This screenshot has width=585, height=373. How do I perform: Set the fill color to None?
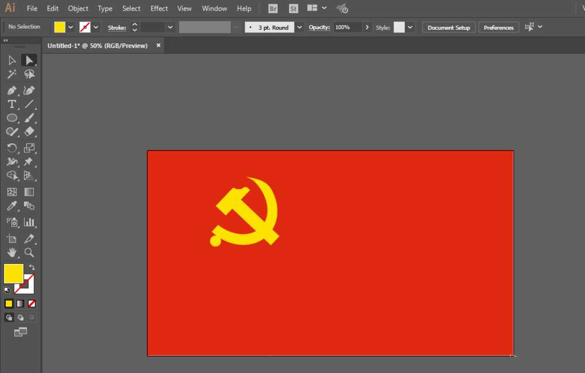[x=31, y=304]
